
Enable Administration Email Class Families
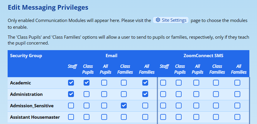[x=124, y=94]
